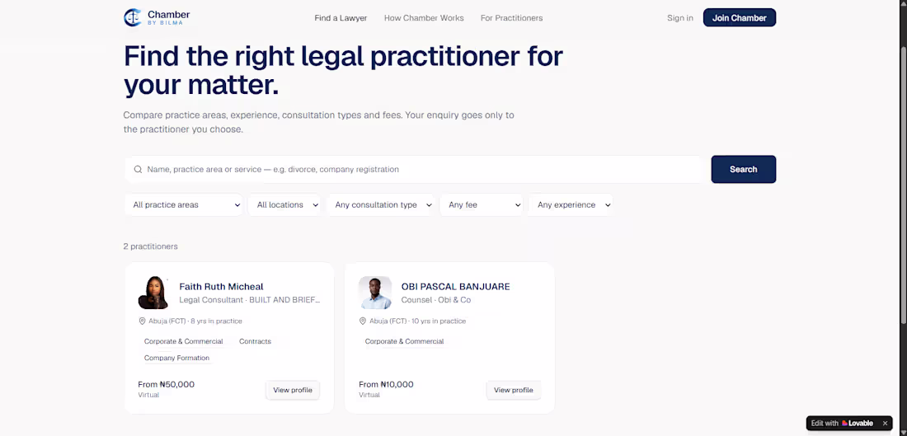Screen dimensions: 907x436
Task: Click the location pin icon on Obi's card
Action: tap(363, 321)
